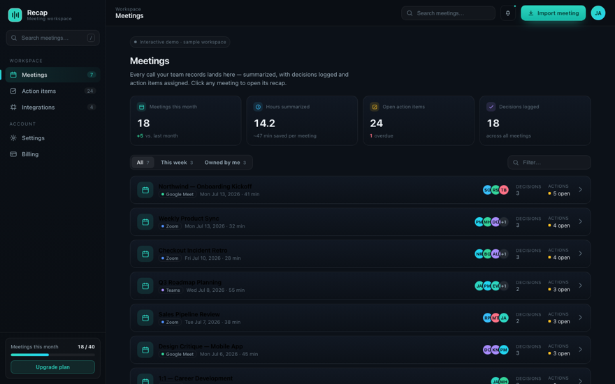
Task: Expand the Northwind Onboarding Kickoff chevron
Action: 580,190
